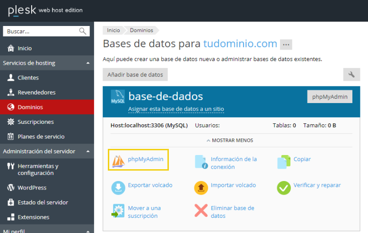
Task: Click the wrench settings button
Action: coord(351,75)
